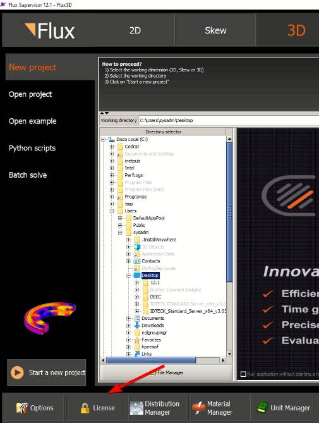Viewport: 319px width, 423px height.
Task: Select the 3D tab
Action: pyautogui.click(x=288, y=30)
